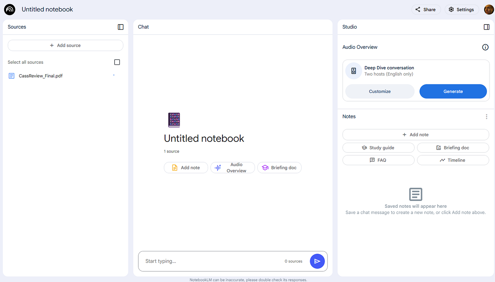Collapse the Sources panel icon
The height and width of the screenshot is (282, 495).
coord(121,27)
